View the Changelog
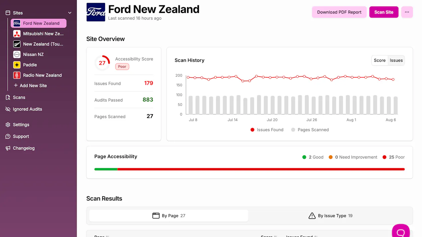 click(24, 148)
